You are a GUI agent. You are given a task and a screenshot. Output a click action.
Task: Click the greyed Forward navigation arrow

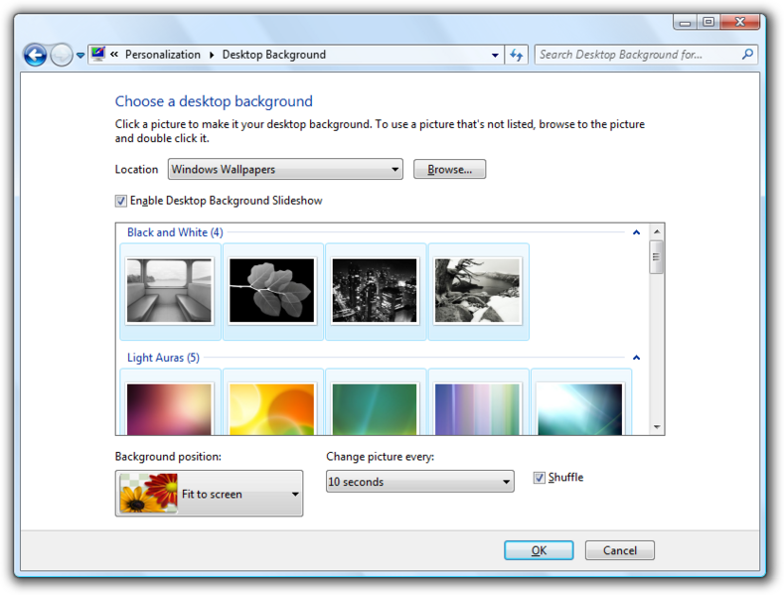[62, 55]
